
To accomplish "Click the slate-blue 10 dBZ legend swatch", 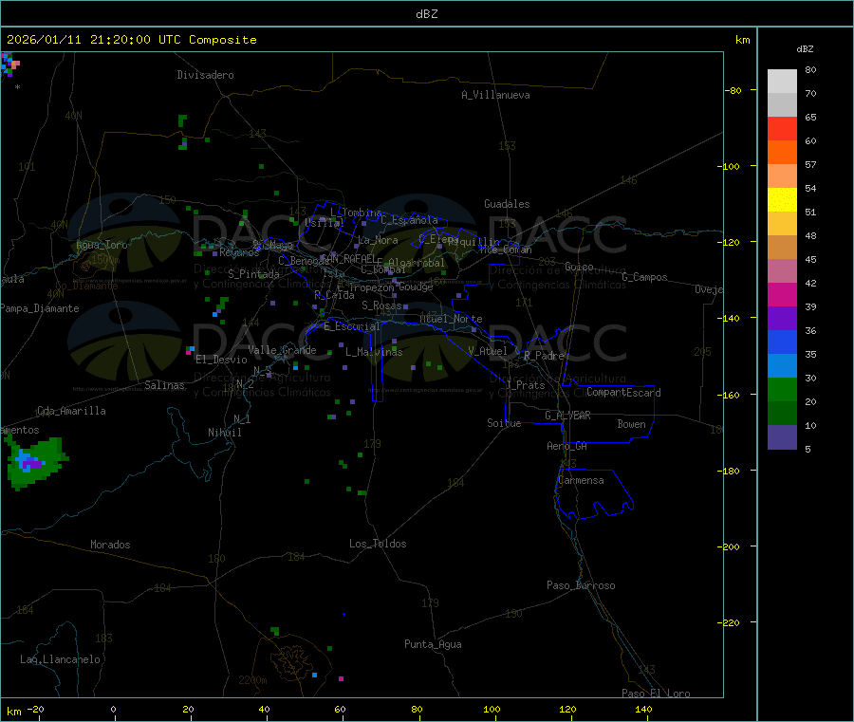I will [x=782, y=437].
